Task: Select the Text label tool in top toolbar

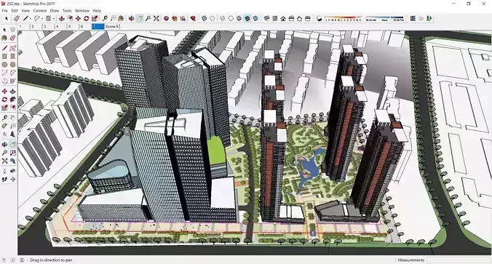Action: pos(113,18)
